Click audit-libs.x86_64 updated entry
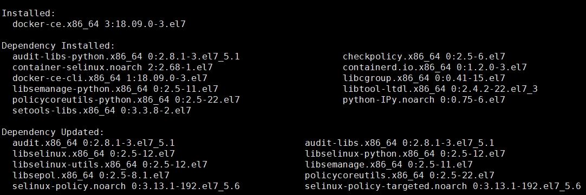586x195 pixels. pyautogui.click(x=400, y=143)
